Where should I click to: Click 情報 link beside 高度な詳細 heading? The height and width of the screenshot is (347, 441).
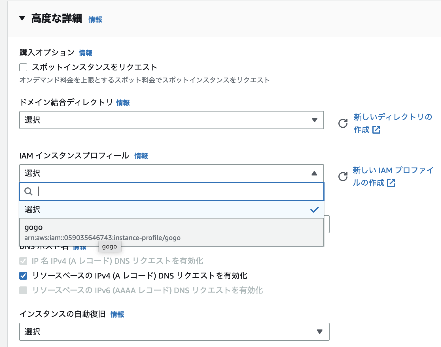click(x=95, y=20)
